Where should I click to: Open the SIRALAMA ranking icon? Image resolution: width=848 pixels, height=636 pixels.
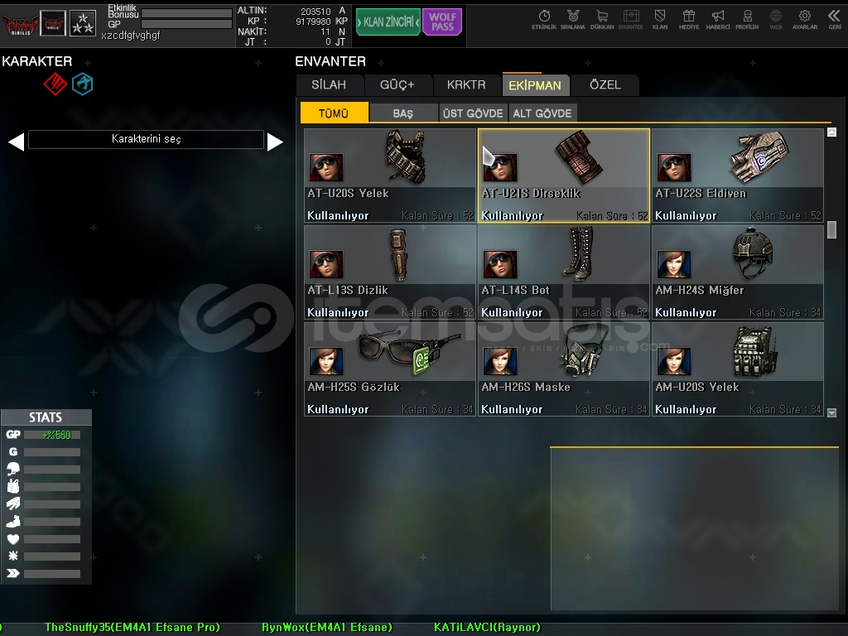pyautogui.click(x=573, y=20)
